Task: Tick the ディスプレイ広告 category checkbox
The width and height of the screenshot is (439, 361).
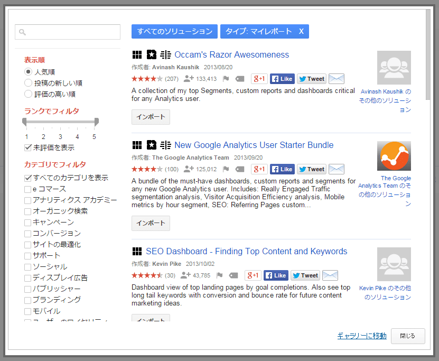Action: pyautogui.click(x=27, y=278)
